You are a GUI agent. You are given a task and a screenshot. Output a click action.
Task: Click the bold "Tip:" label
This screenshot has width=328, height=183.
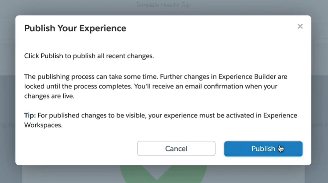tap(30, 116)
